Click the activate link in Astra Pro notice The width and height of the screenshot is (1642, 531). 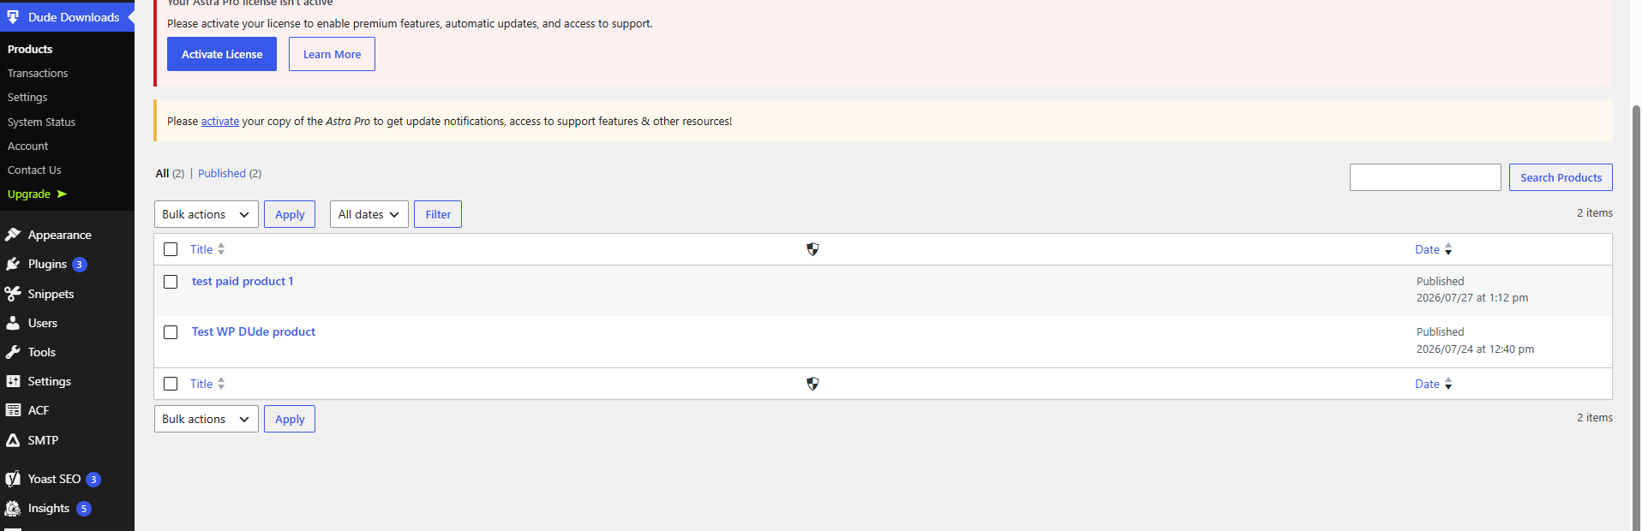pyautogui.click(x=220, y=121)
